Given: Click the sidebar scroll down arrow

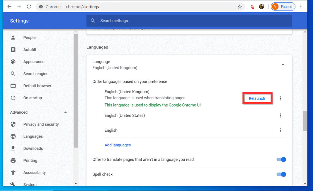Looking at the screenshot, I should (76, 183).
